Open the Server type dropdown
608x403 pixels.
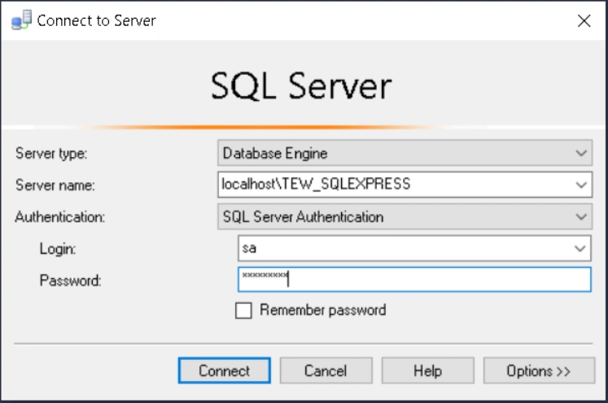pos(405,152)
